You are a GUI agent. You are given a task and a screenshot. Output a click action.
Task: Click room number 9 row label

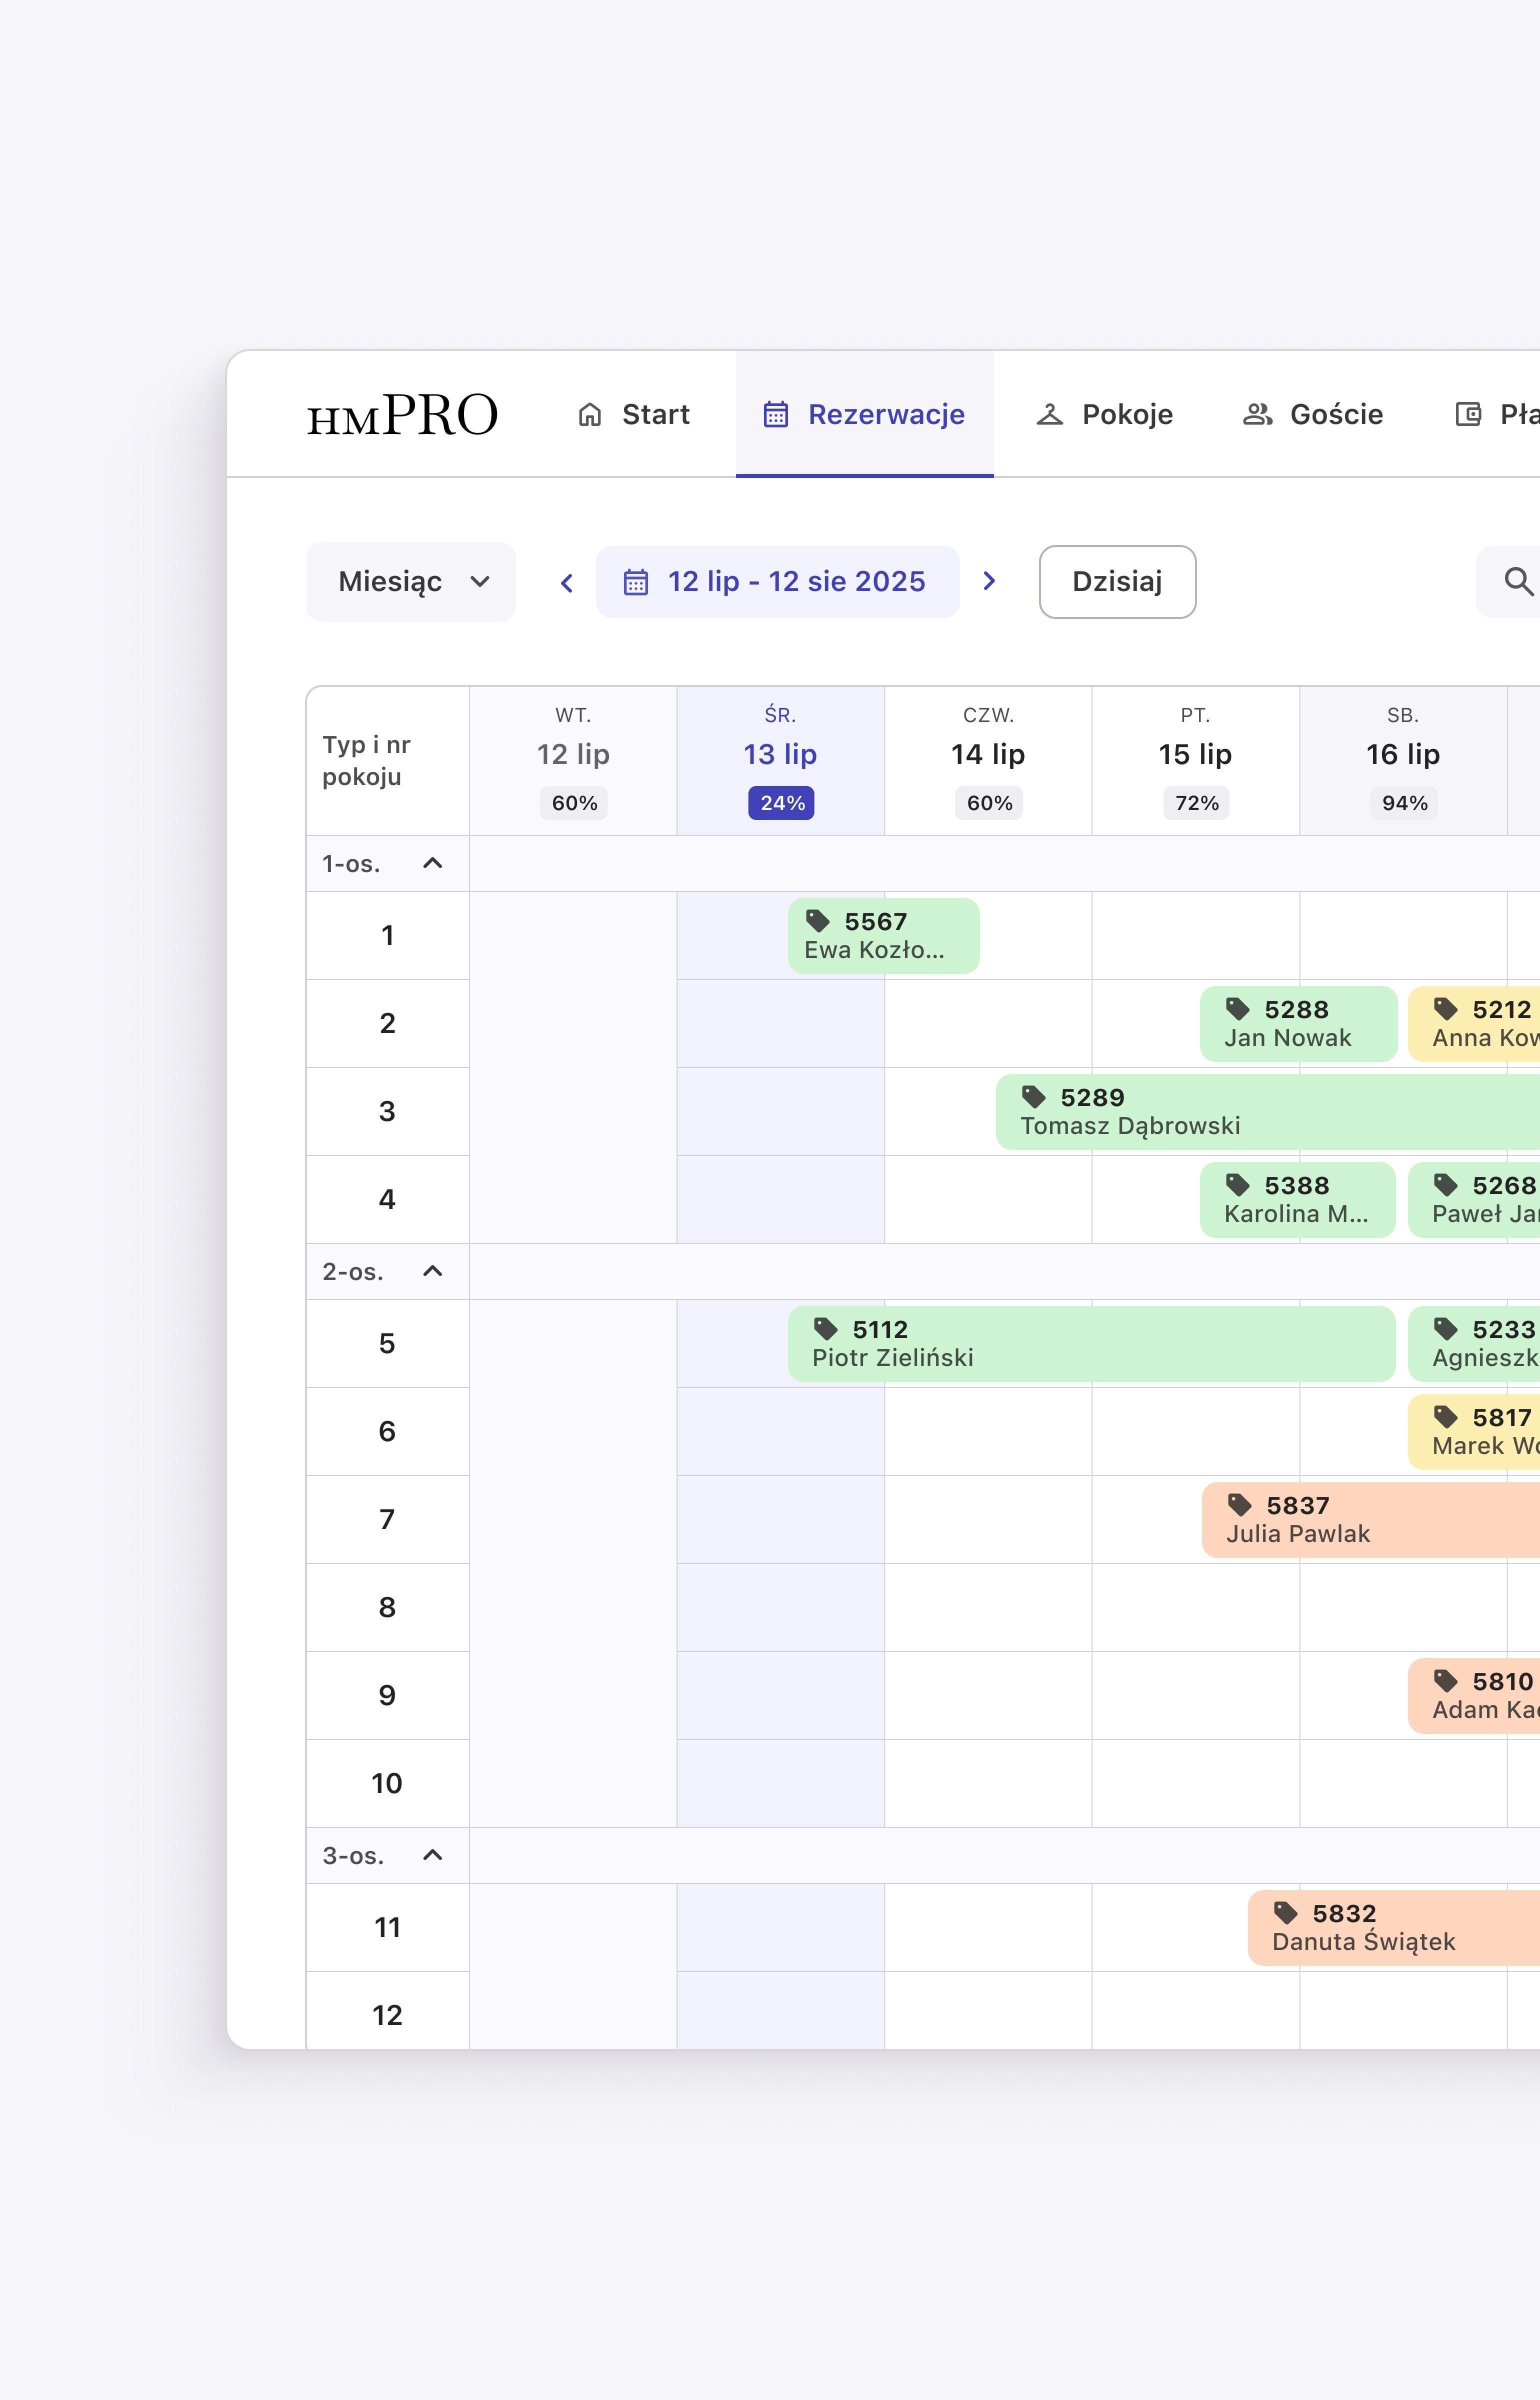pos(388,1696)
